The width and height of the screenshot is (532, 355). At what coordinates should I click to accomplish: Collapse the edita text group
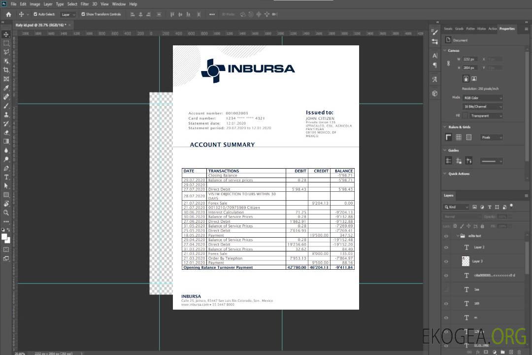[457, 236]
